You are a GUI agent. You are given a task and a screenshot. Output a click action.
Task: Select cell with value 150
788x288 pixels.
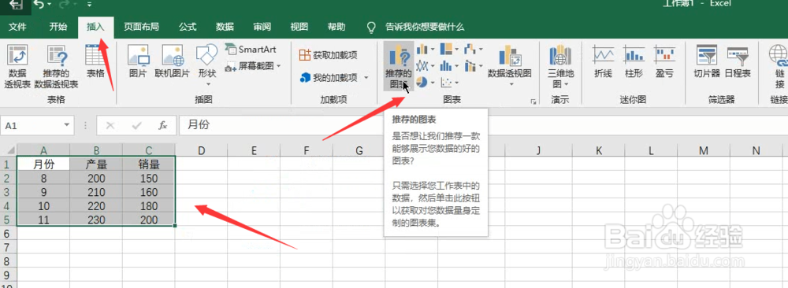(x=149, y=178)
